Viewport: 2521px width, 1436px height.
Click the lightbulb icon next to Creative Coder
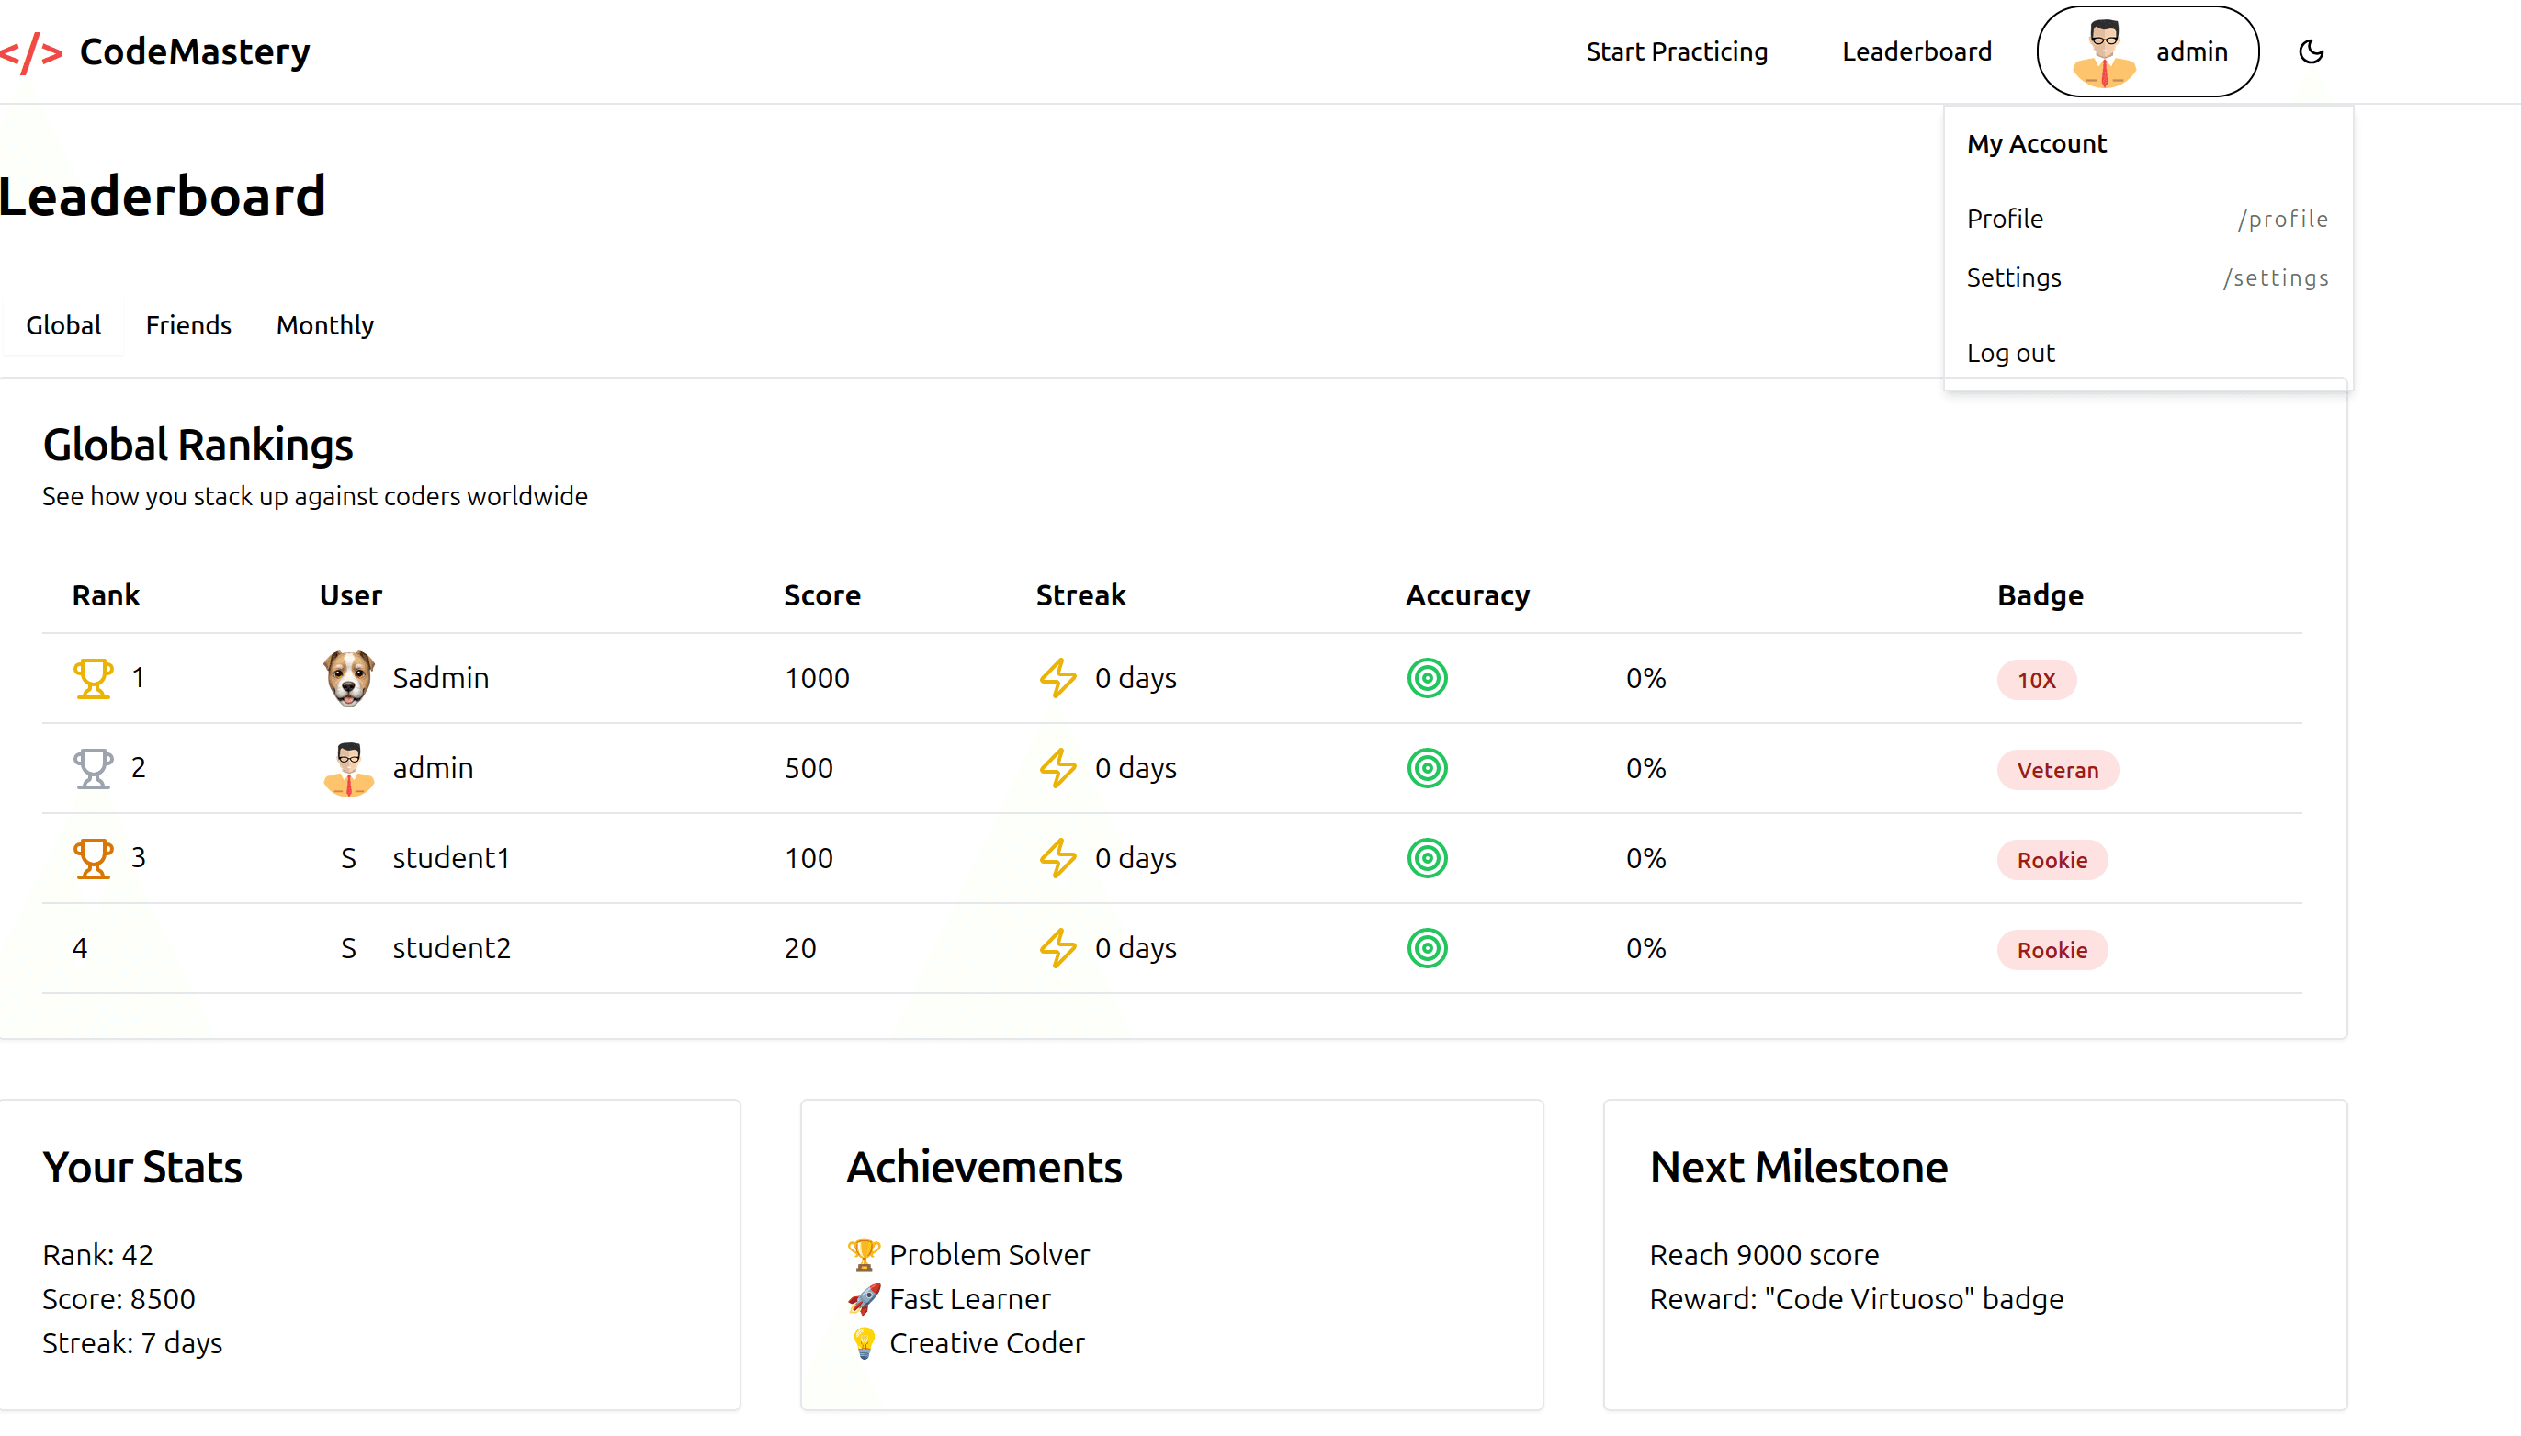tap(863, 1342)
